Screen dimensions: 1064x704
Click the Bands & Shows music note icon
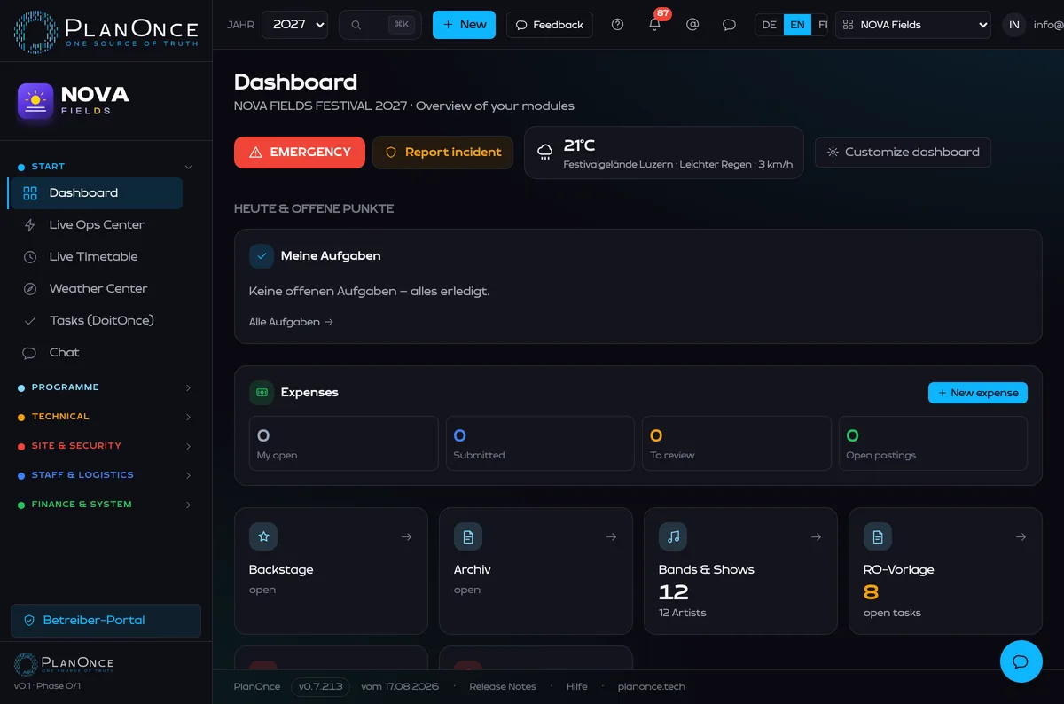pyautogui.click(x=673, y=536)
